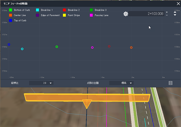
Task: Click the station field showing 2+103.008
Action: pos(146,14)
